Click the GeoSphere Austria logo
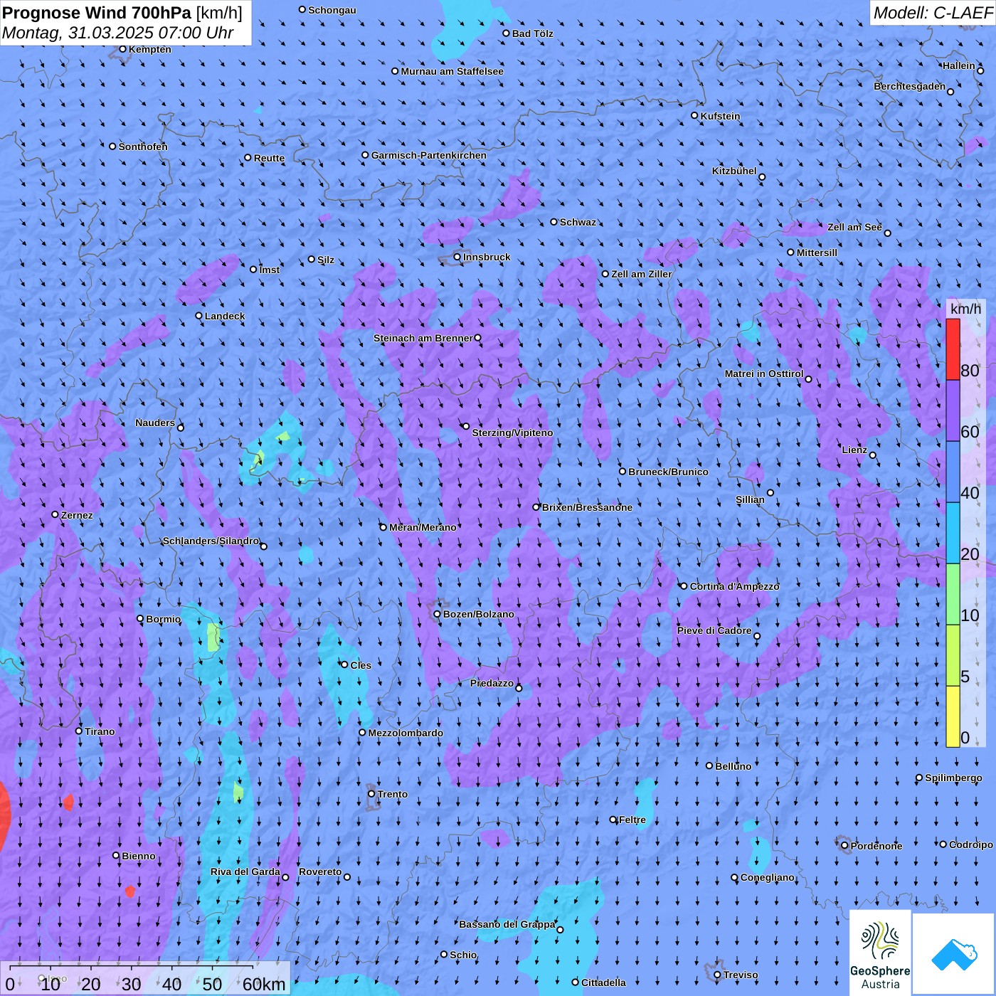Screen dimensions: 996x996 point(880,953)
